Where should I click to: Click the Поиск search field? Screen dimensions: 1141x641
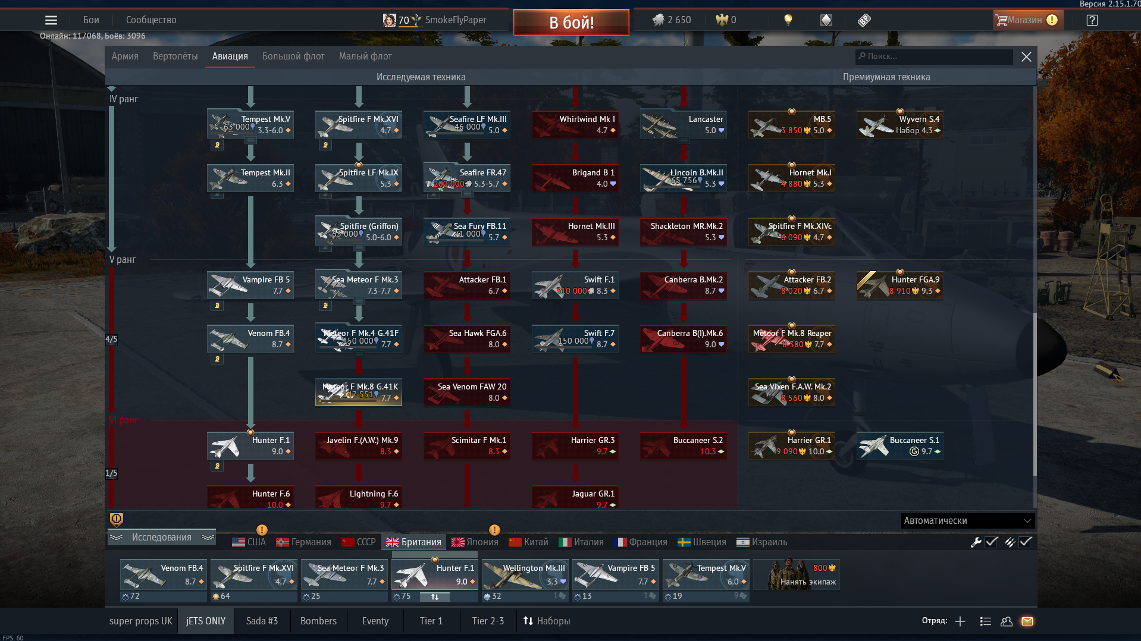click(934, 56)
